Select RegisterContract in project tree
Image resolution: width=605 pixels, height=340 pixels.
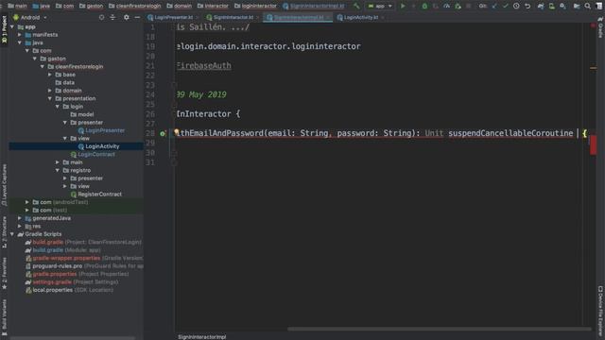[x=99, y=195]
